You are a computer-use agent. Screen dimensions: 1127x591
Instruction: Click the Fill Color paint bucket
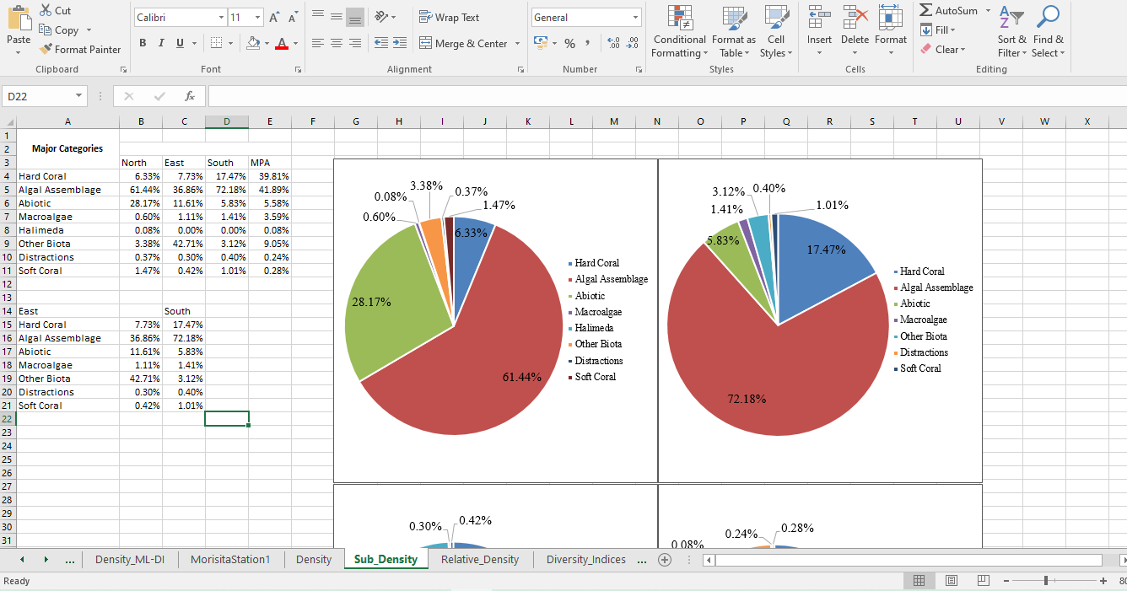[x=253, y=43]
